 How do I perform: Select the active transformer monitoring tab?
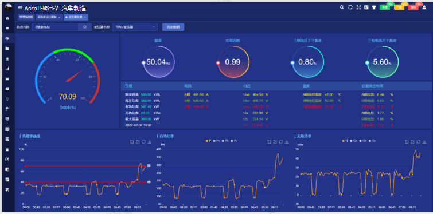pyautogui.click(x=76, y=17)
